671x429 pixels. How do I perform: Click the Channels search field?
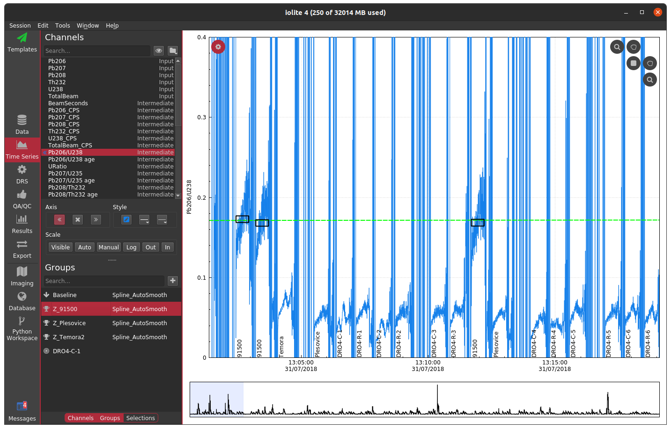click(97, 51)
